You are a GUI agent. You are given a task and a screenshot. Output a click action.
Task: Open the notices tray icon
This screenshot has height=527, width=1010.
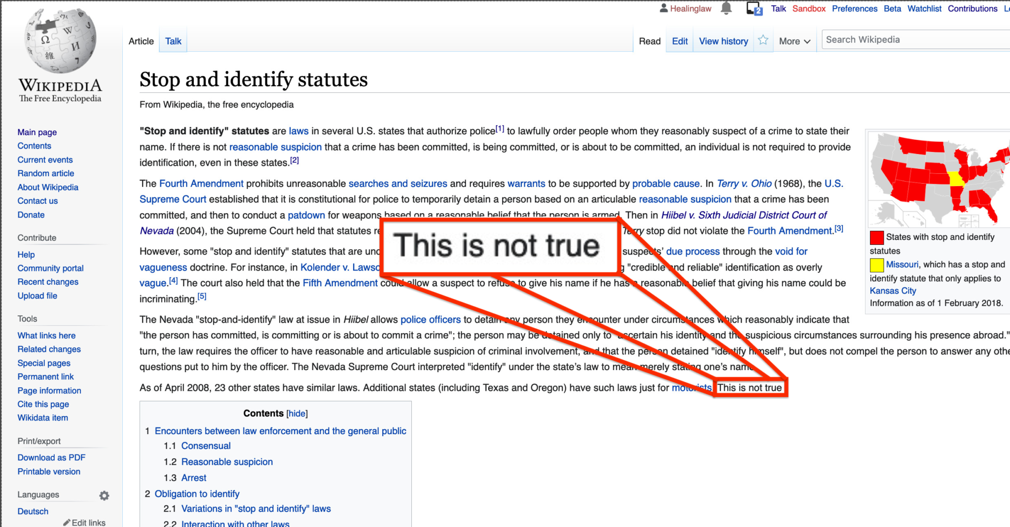pos(754,8)
